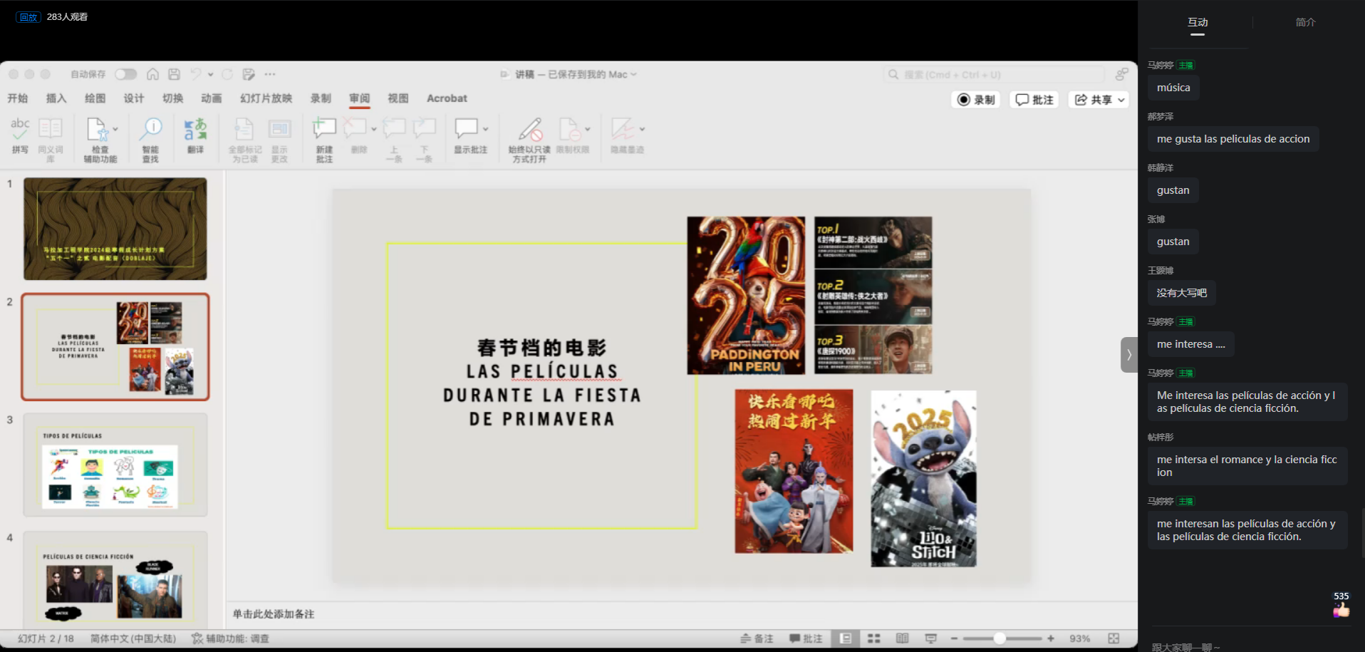Toggle the AutoSave (自动保存) switch
Screen dimensions: 1365x652
pyautogui.click(x=126, y=74)
